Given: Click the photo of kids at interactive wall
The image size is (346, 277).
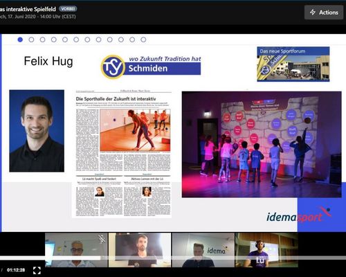Looking at the screenshot, I should [262, 145].
